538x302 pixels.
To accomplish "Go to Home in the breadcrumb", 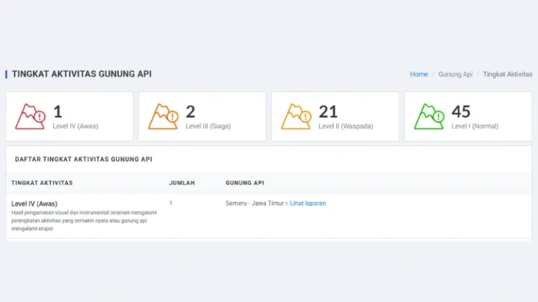I will pyautogui.click(x=419, y=74).
